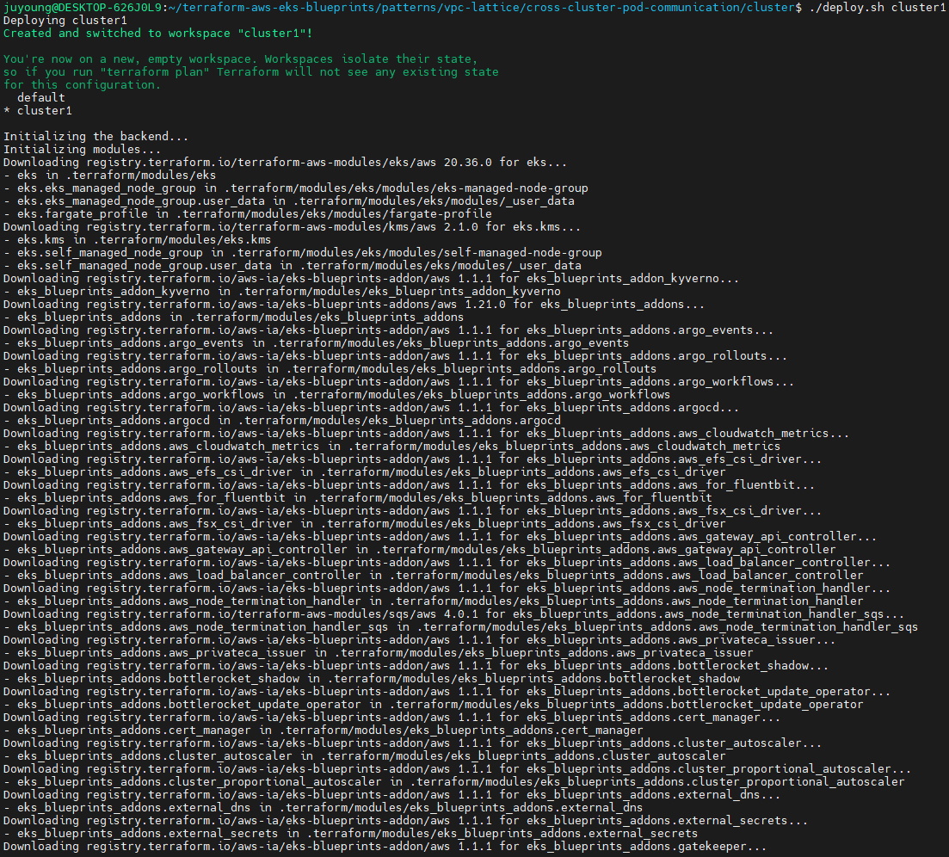The image size is (949, 857).
Task: Click 'Initializing modules...' line
Action: (x=82, y=149)
